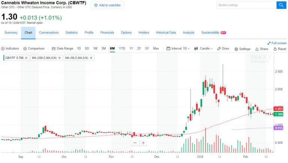The height and width of the screenshot is (163, 288).
Task: Click the green 1.300 price marker
Action: [x=279, y=114]
